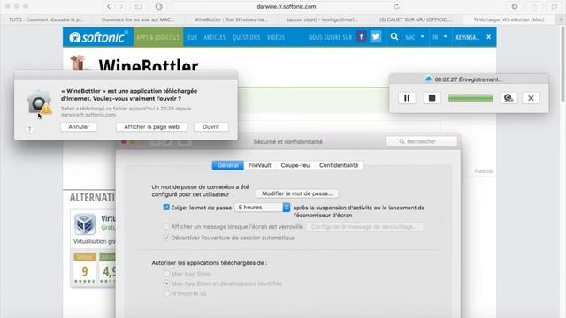Select the Télécharger WineBottler tab
566x318 pixels.
pyautogui.click(x=509, y=19)
